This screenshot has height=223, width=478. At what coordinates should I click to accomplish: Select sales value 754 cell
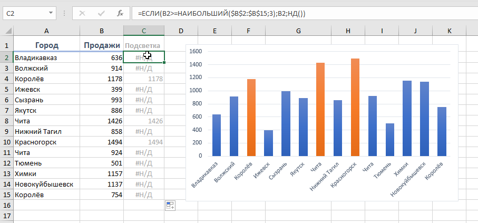pyautogui.click(x=102, y=195)
